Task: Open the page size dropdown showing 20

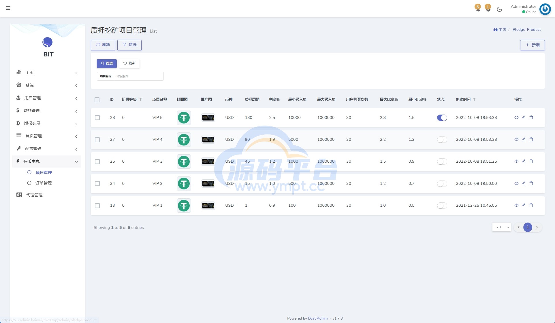Action: (x=502, y=227)
